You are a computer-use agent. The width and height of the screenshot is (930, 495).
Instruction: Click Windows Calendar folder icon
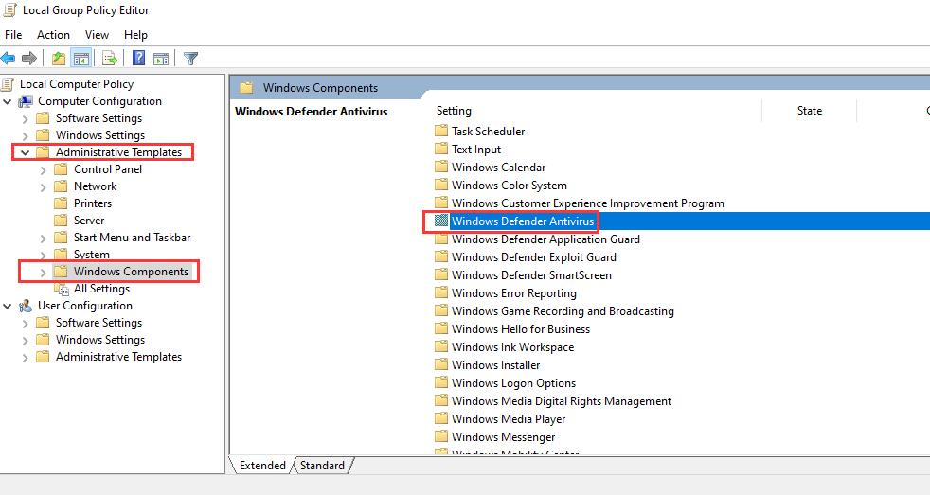pos(441,168)
